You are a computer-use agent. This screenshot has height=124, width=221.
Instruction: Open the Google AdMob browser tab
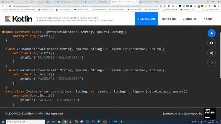point(15,2)
